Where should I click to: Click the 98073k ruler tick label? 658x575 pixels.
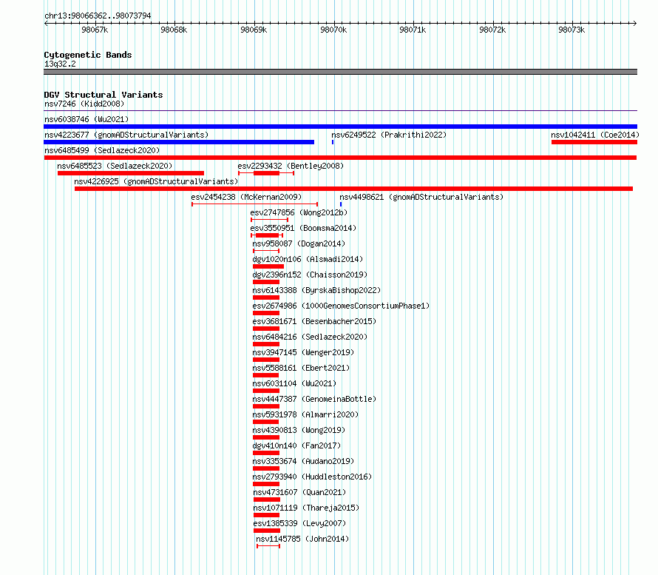click(571, 30)
